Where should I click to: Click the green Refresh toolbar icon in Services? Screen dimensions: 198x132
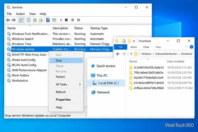(35, 20)
